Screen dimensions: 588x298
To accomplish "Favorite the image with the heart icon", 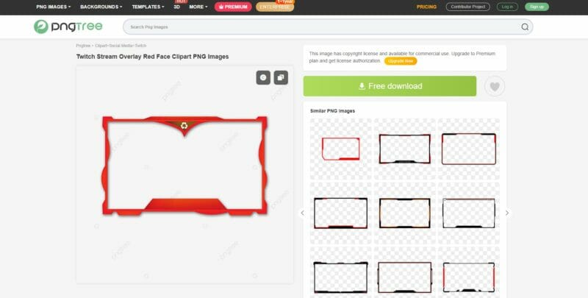I will click(x=495, y=86).
